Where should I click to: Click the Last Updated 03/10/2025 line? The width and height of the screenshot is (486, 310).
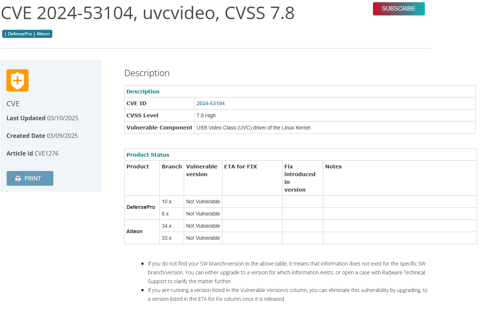point(42,118)
